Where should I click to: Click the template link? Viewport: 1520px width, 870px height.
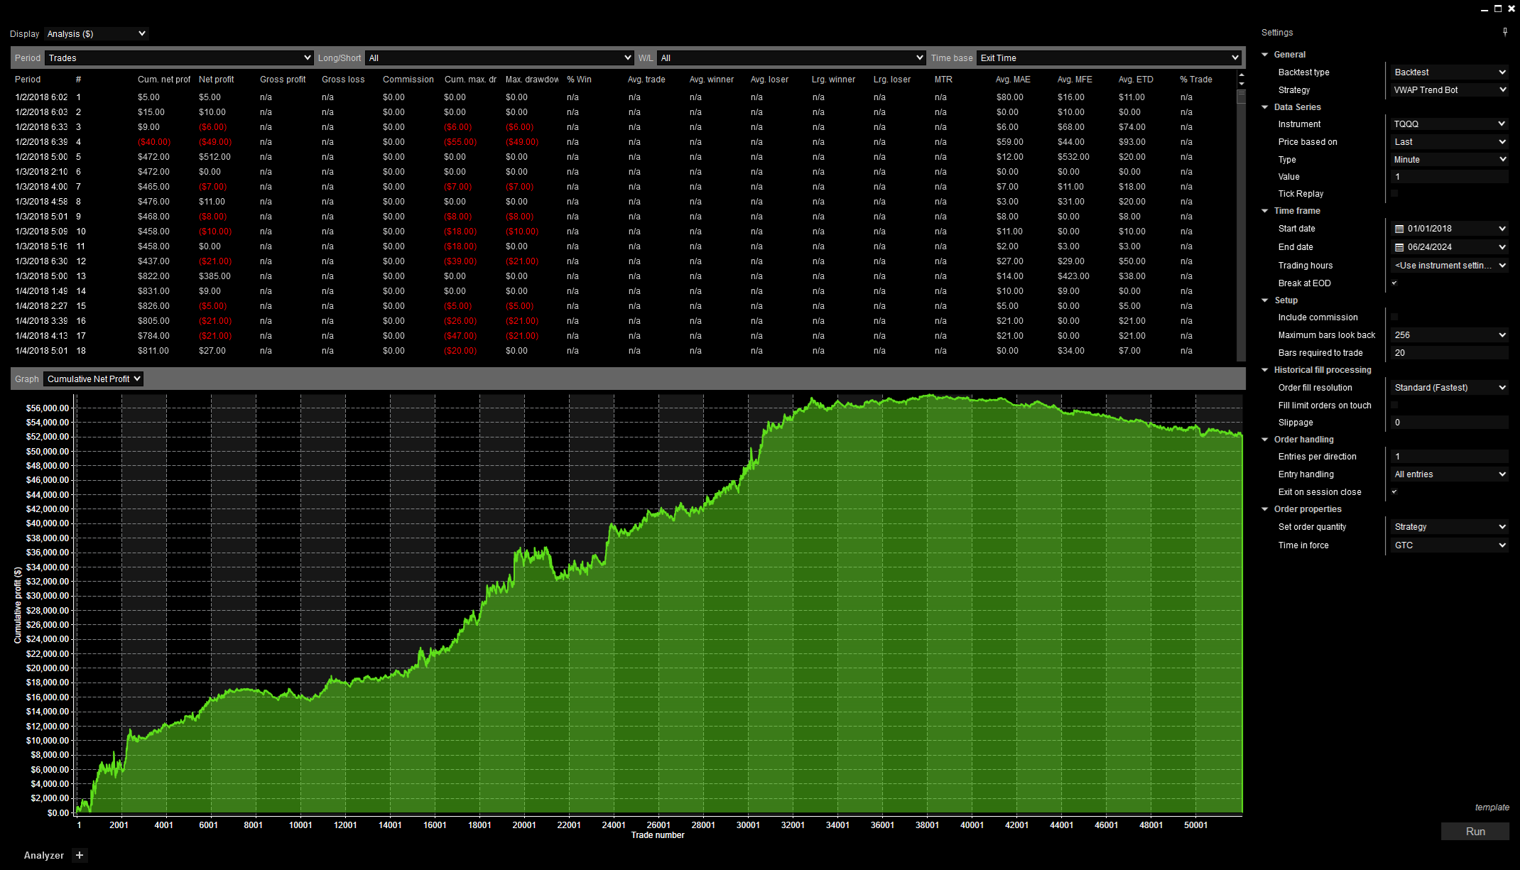point(1492,808)
